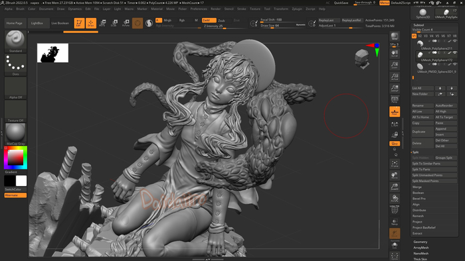Open the Texture Off selector
Screen dimensions: 465x261
(15, 111)
